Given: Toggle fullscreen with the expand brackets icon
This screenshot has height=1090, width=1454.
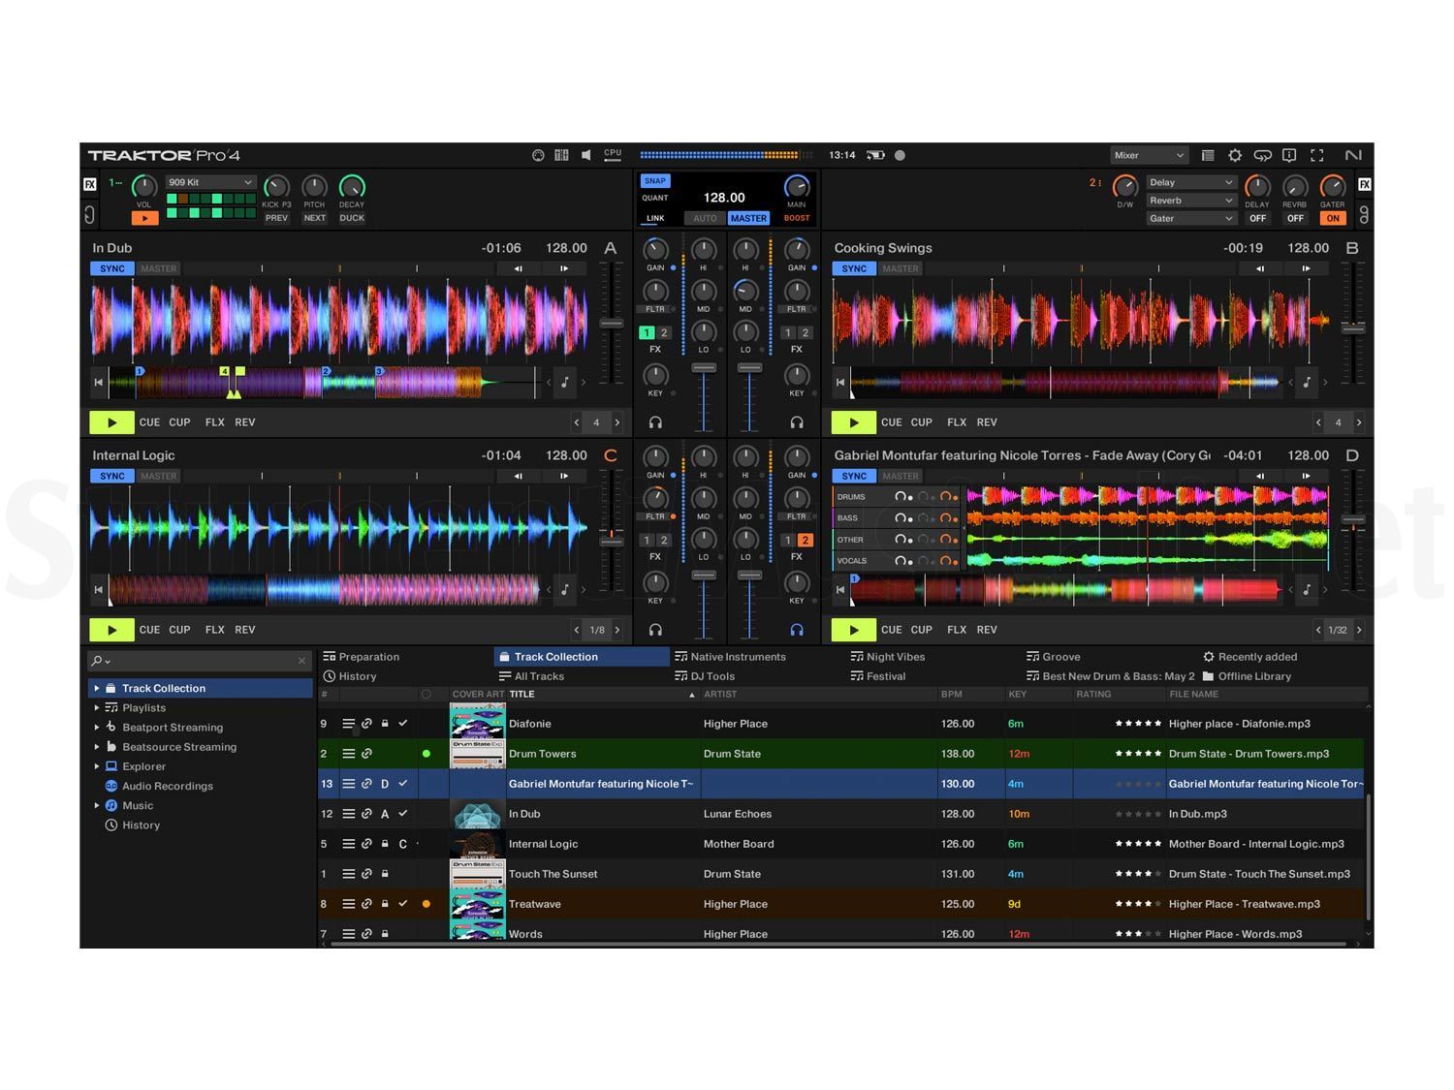Looking at the screenshot, I should [1317, 155].
